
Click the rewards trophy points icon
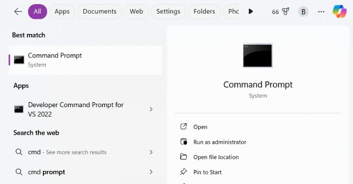285,12
